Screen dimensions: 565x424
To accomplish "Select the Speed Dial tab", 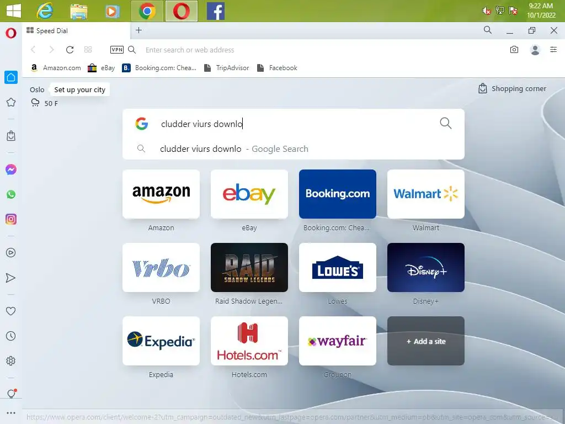I will click(x=76, y=31).
